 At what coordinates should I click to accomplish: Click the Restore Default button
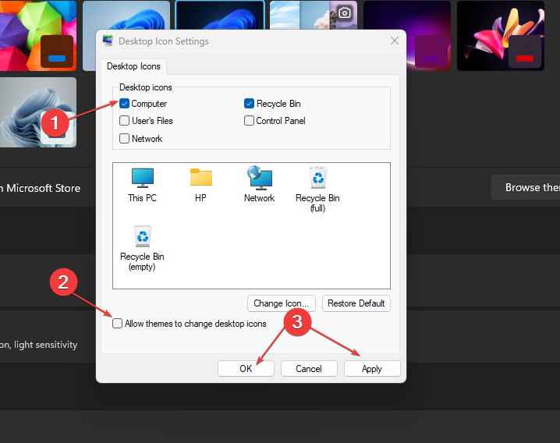[x=356, y=303]
